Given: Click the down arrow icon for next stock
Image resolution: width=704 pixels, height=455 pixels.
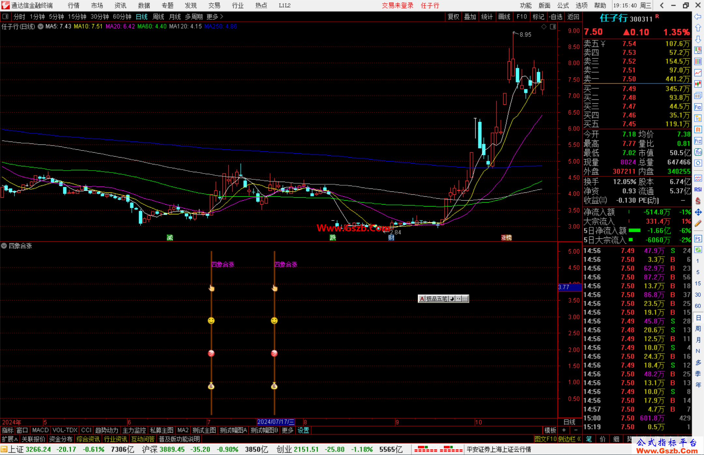Looking at the screenshot, I should point(698,39).
